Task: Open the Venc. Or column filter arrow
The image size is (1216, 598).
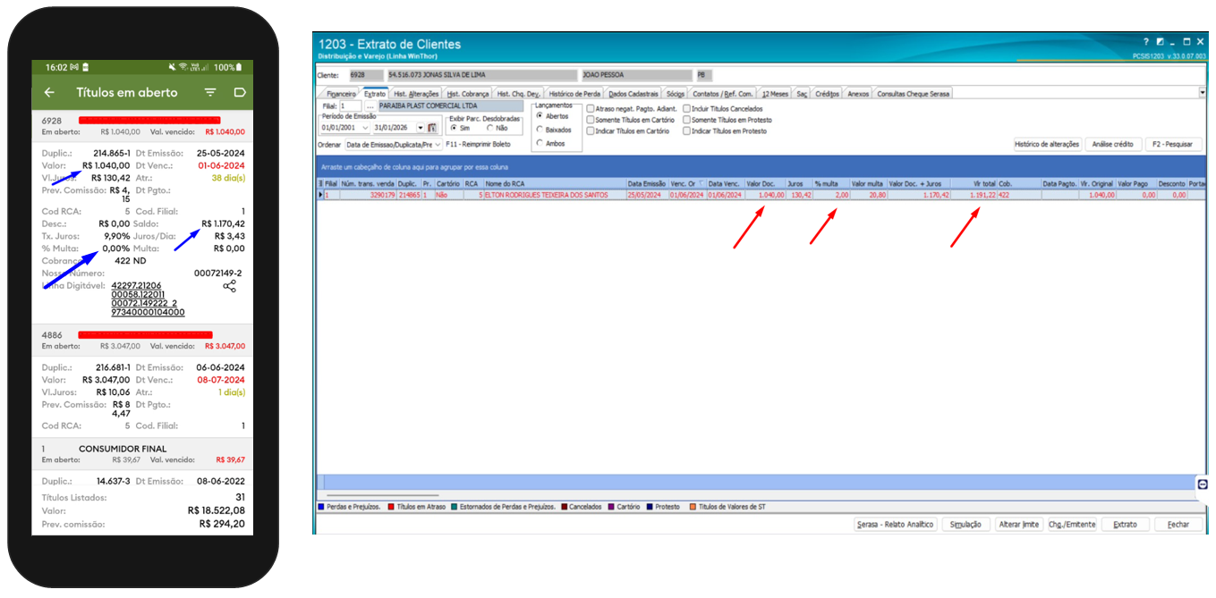Action: coord(702,182)
